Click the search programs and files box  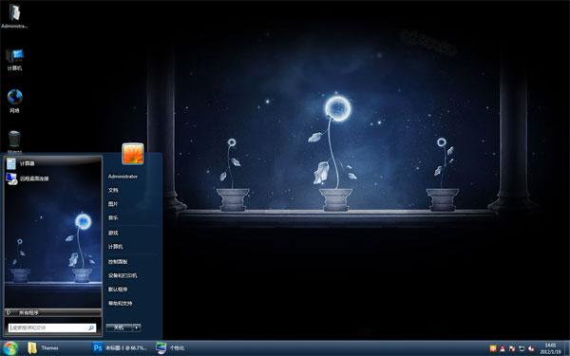pos(52,328)
